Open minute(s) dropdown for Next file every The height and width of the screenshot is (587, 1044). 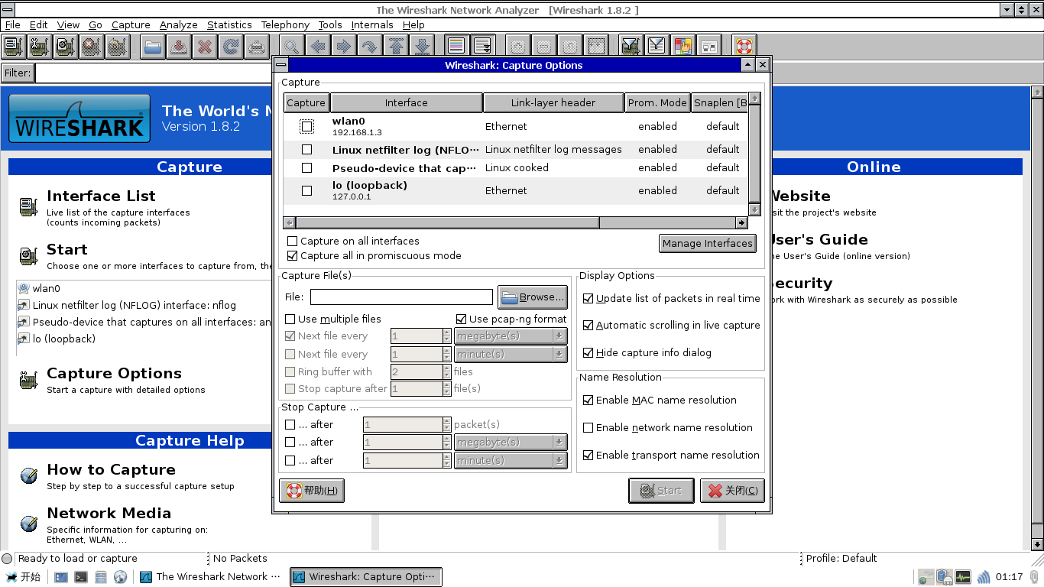tap(511, 355)
